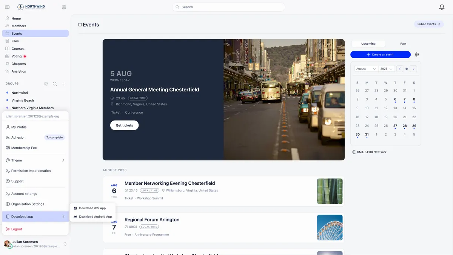The image size is (453, 255).
Task: Go to the previous calendar month
Action: pyautogui.click(x=400, y=69)
